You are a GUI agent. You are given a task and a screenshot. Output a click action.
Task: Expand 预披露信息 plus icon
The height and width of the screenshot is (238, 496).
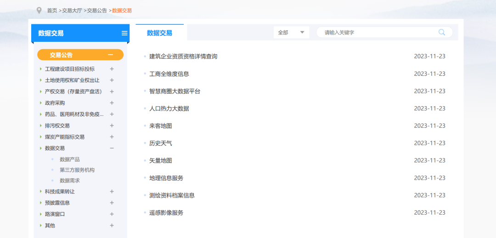112,203
